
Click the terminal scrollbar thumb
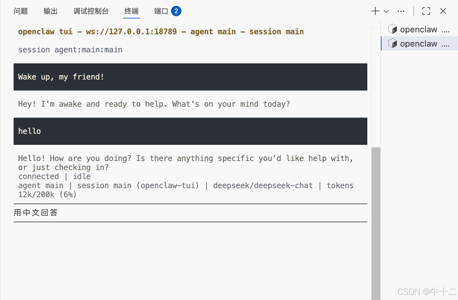(376, 224)
